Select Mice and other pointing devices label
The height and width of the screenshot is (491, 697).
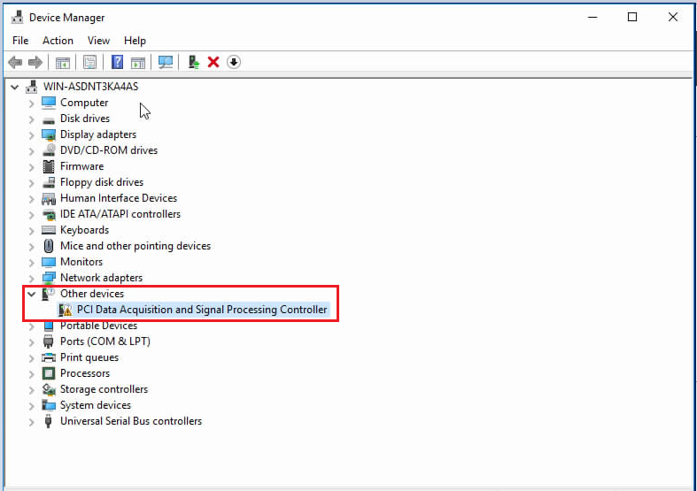click(x=136, y=246)
